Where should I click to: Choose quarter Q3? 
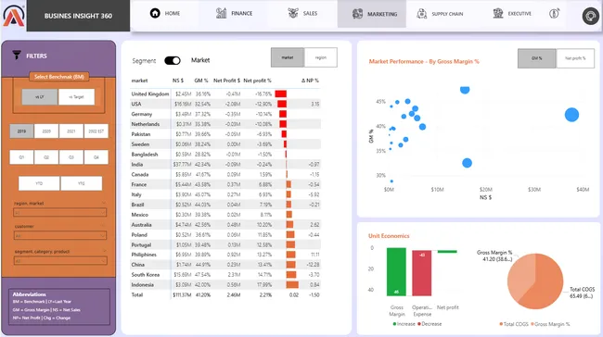71,157
